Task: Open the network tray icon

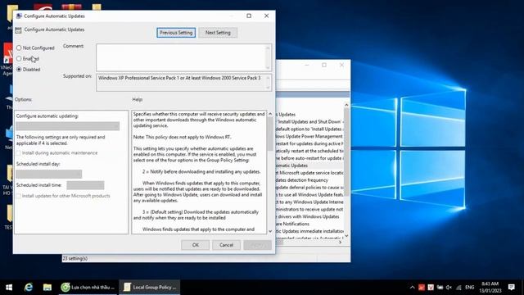Action: (x=458, y=288)
